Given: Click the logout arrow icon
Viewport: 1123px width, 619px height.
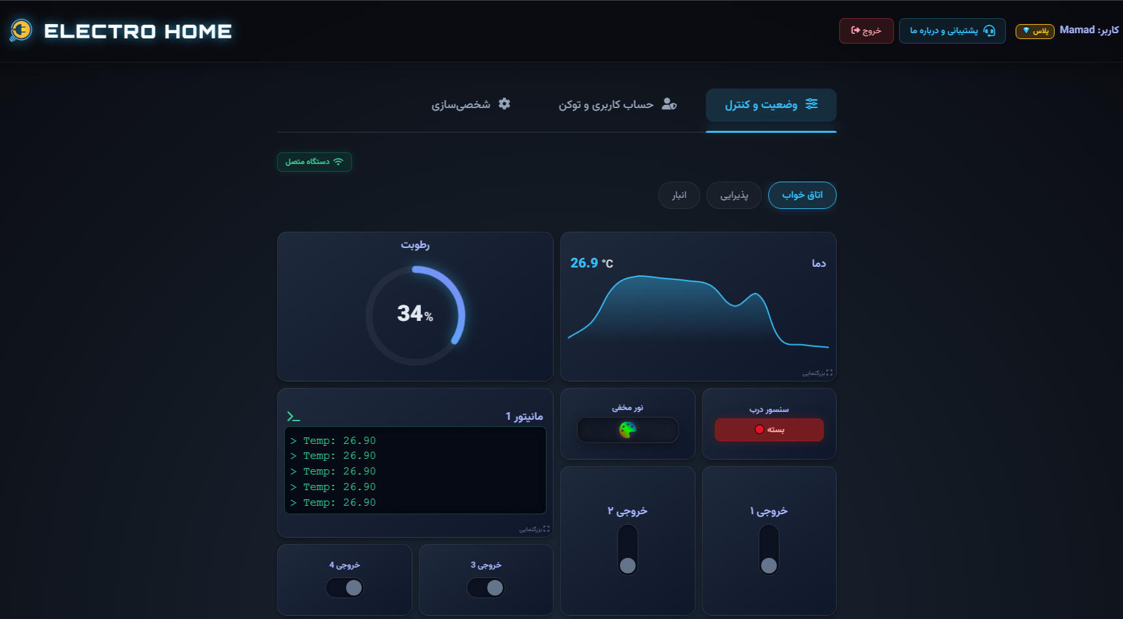Looking at the screenshot, I should pyautogui.click(x=856, y=31).
